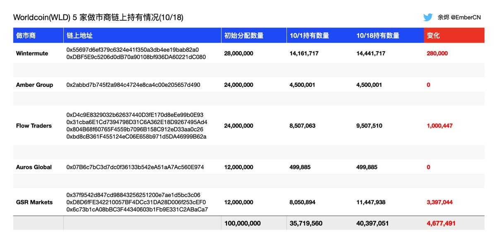Click GSR Markets 10/1 holding 8,050,894
497x242 pixels.
point(302,202)
